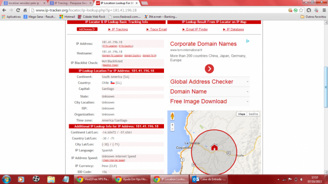Click the house marker on map
Viewport: 328px width, 184px height.
(x=214, y=147)
